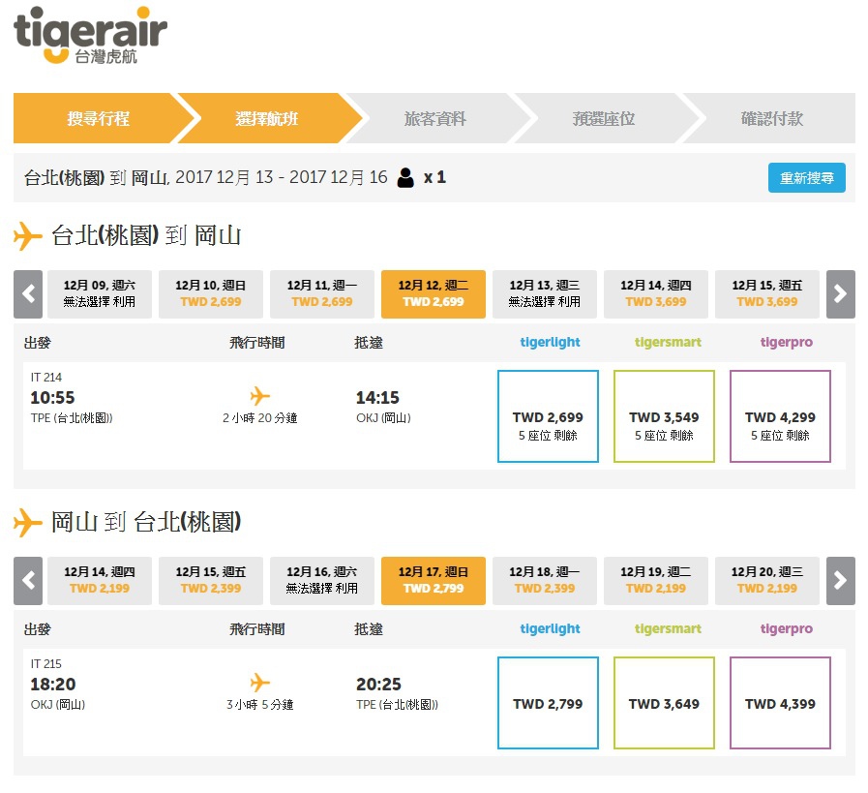Select return date 12月 17 週日
868x793 pixels.
pyautogui.click(x=434, y=580)
